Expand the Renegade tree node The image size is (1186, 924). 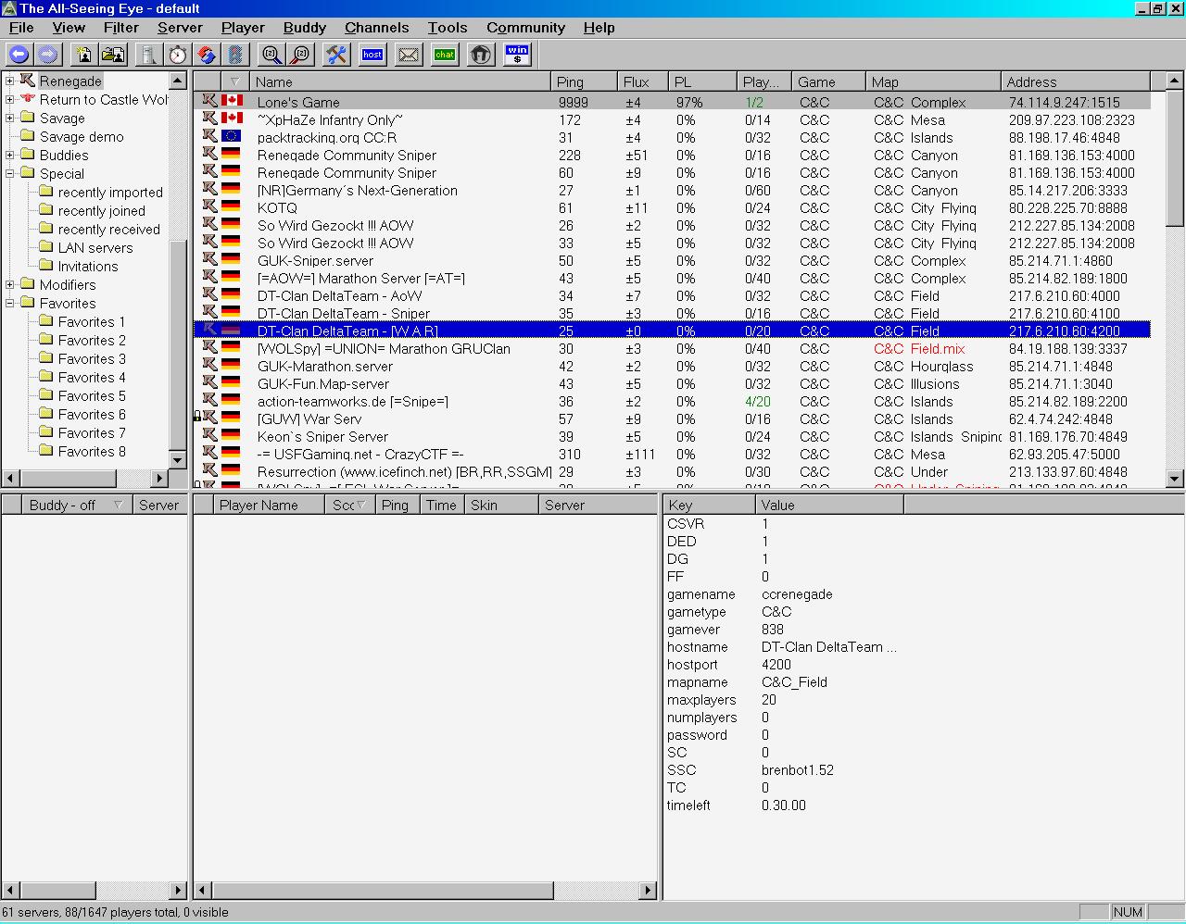[10, 81]
